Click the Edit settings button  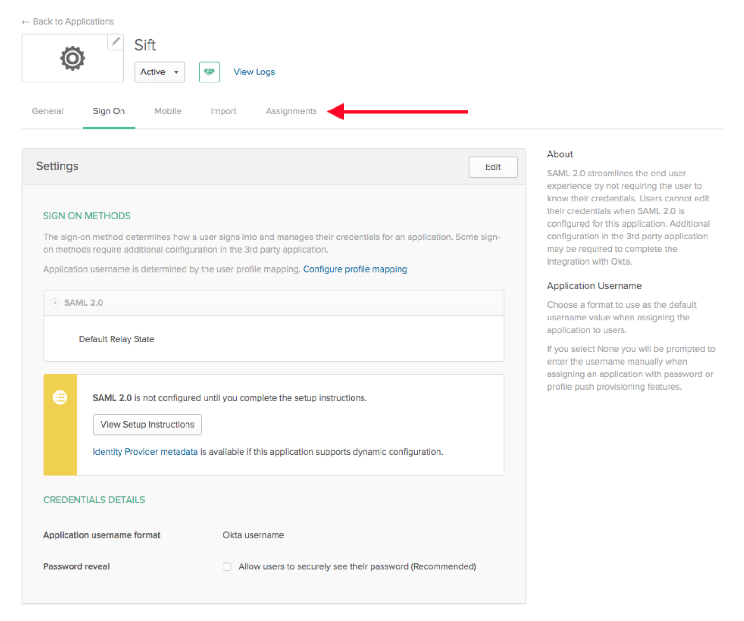coord(493,167)
